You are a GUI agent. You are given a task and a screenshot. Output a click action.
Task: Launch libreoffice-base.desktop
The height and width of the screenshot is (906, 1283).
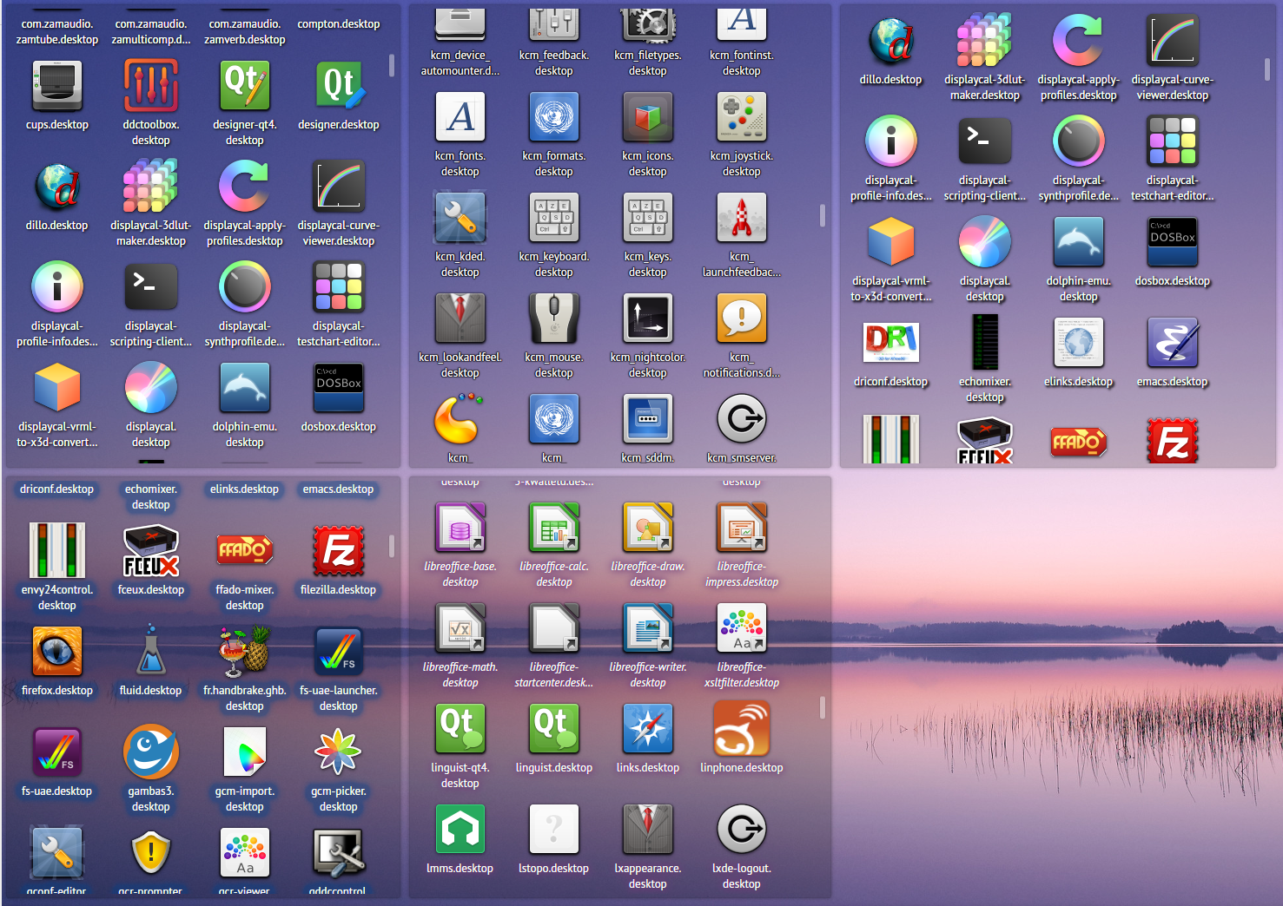coord(460,528)
